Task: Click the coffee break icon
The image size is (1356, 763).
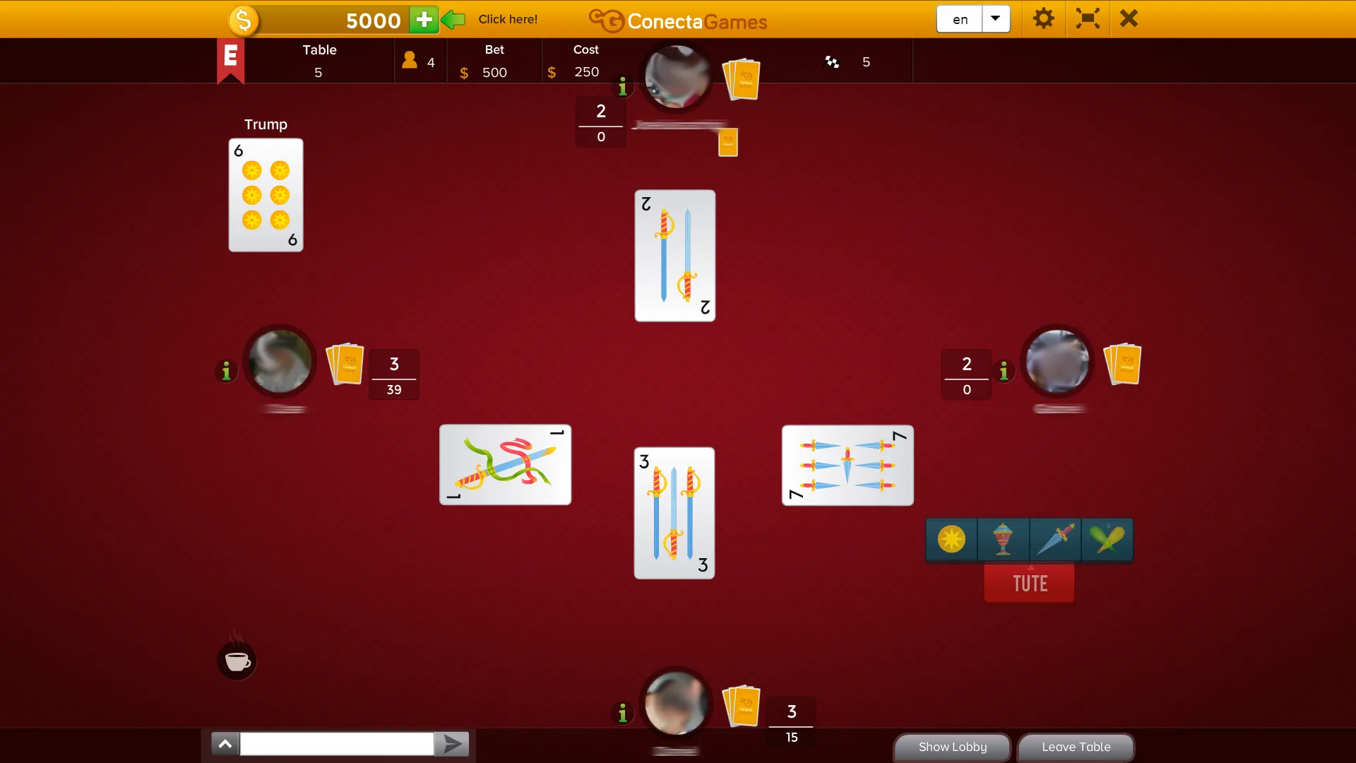Action: pyautogui.click(x=237, y=661)
